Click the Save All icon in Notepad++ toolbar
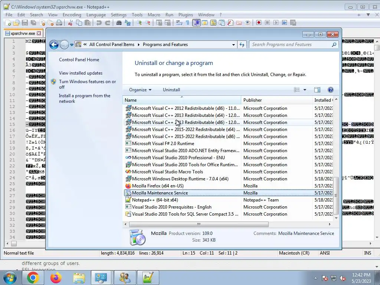This screenshot has width=380, height=285. point(33,23)
